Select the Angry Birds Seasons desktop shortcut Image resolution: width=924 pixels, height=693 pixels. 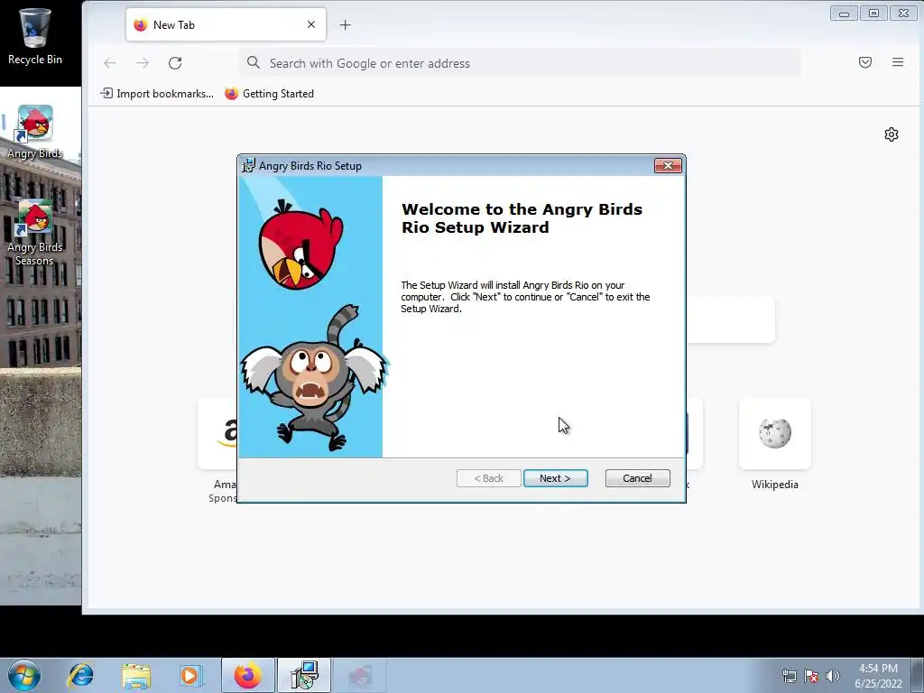coord(35,232)
